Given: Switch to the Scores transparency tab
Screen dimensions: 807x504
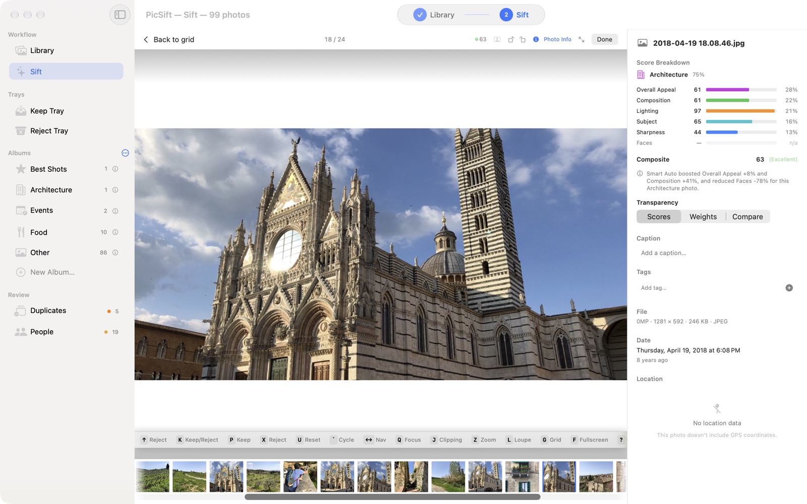Looking at the screenshot, I should tap(659, 217).
